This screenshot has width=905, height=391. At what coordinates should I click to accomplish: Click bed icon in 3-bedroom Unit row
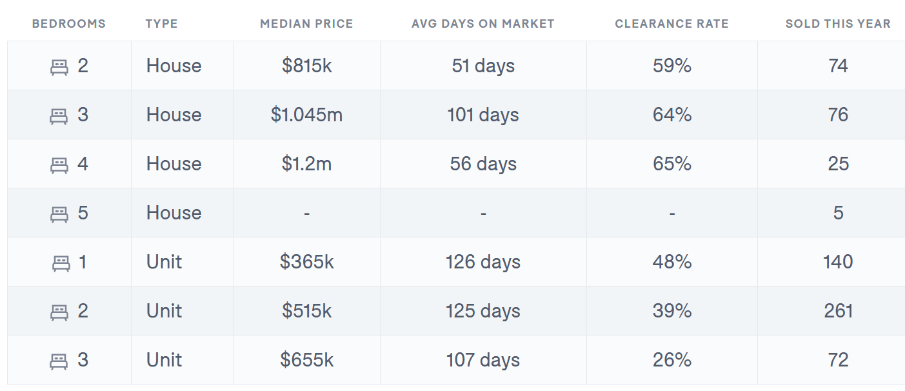click(59, 361)
